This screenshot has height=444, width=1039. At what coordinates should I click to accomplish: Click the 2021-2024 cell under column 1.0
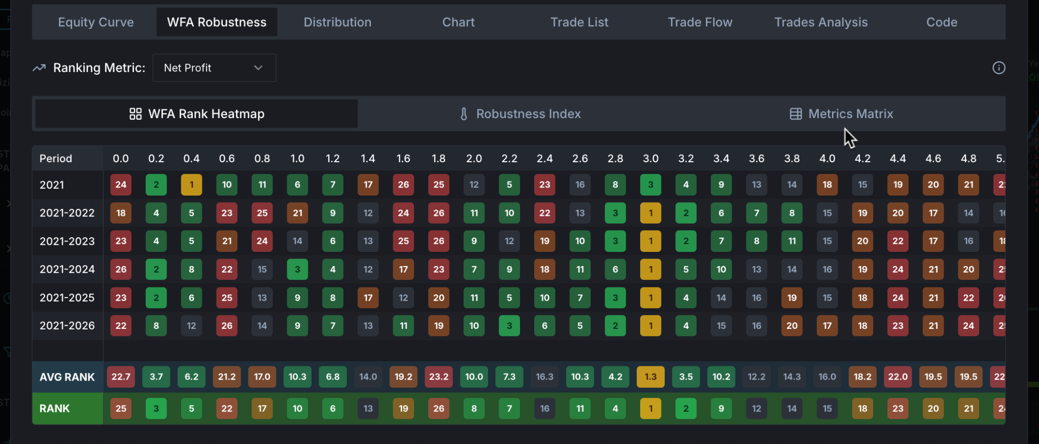pyautogui.click(x=298, y=269)
